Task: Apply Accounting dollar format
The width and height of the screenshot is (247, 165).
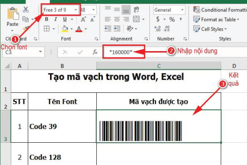Action: (x=158, y=19)
